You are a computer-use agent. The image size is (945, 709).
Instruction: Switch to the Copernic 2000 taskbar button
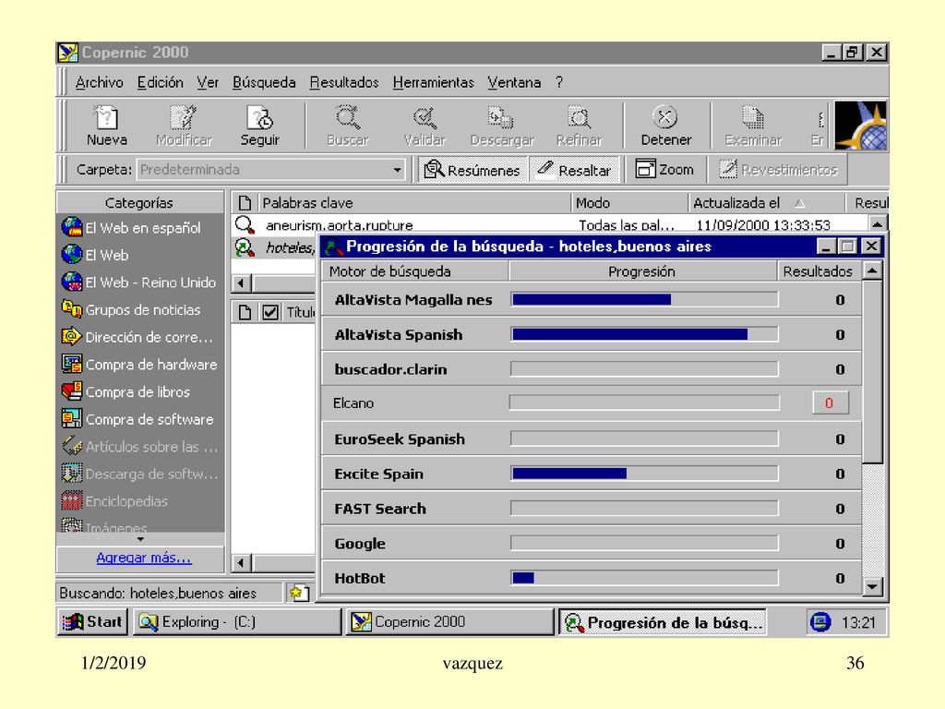coord(449,621)
